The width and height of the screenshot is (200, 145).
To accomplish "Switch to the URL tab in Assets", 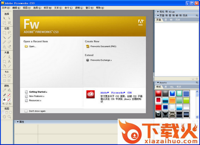I will click(x=171, y=87).
